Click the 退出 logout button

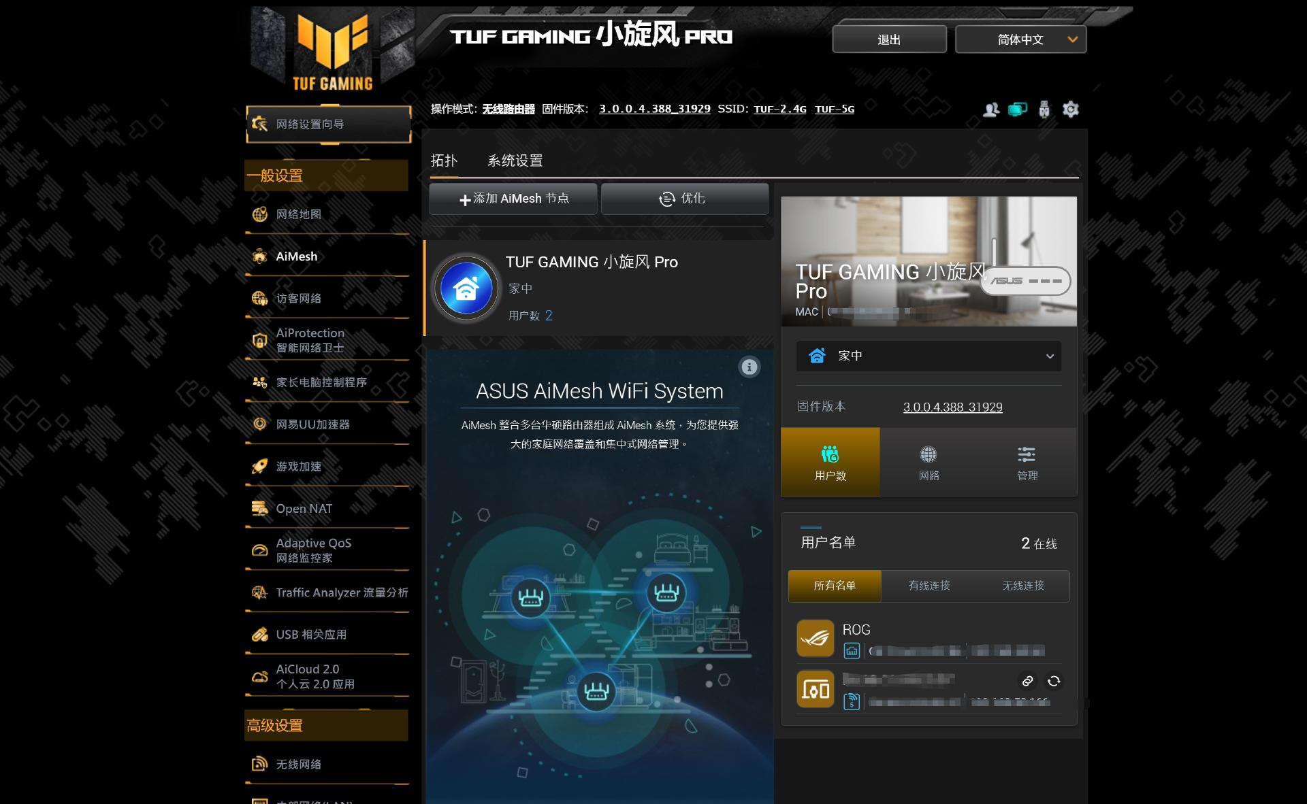click(x=888, y=39)
